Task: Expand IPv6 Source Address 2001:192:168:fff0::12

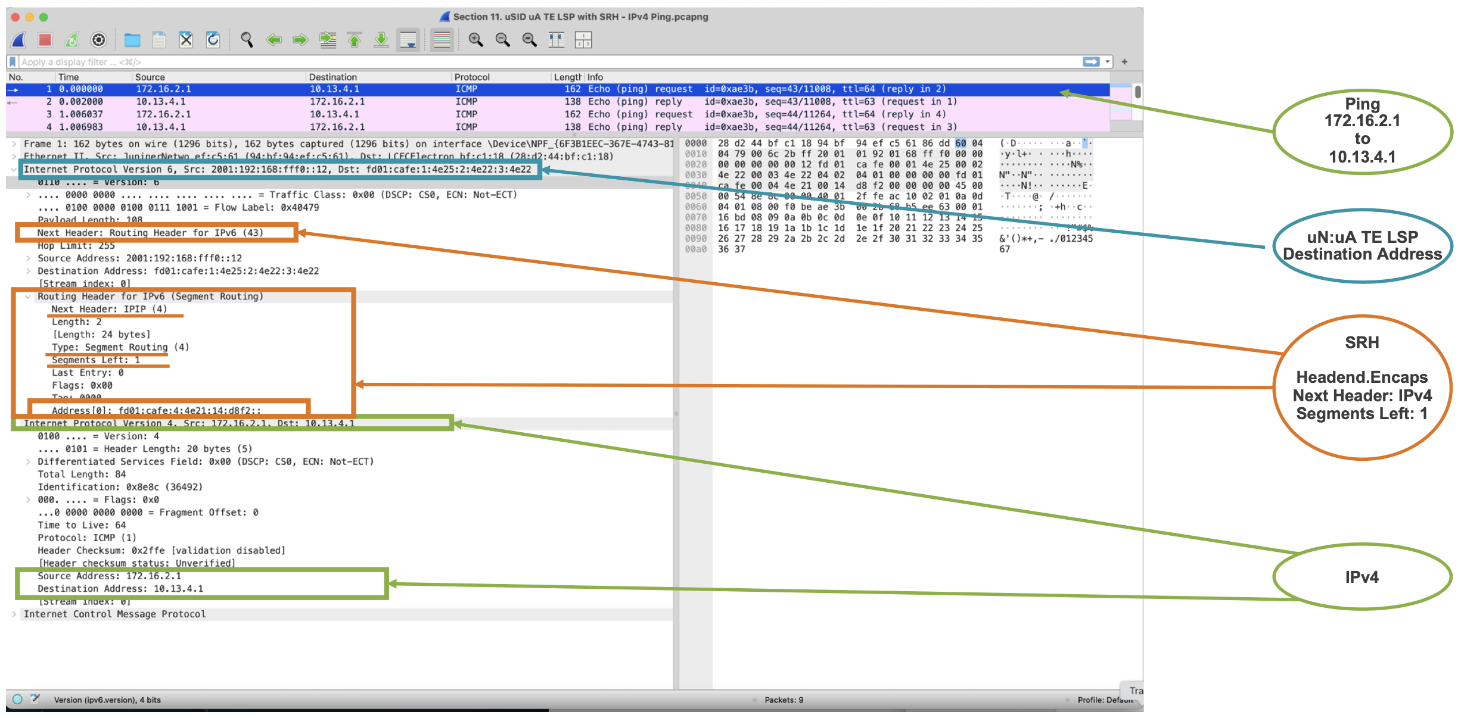Action: 28,258
